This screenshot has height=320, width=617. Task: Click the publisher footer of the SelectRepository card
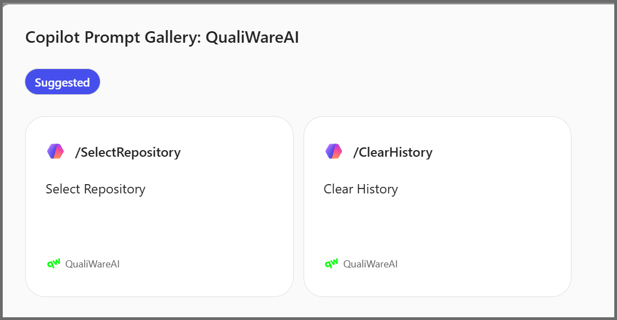point(83,264)
